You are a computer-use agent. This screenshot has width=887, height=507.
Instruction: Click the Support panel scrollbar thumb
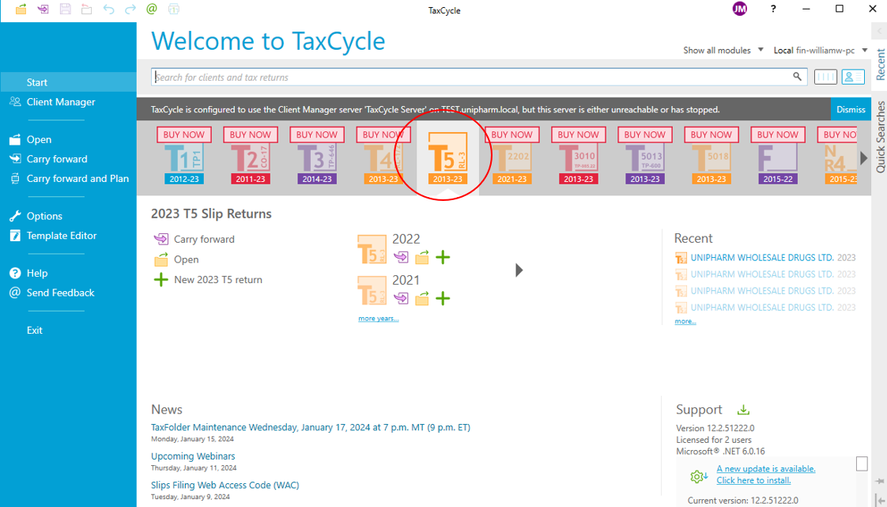pos(862,463)
